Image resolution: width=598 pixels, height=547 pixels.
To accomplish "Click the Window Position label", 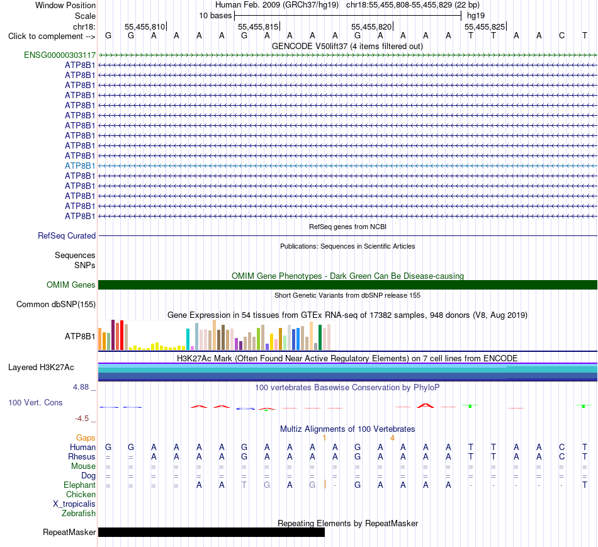I will click(65, 5).
